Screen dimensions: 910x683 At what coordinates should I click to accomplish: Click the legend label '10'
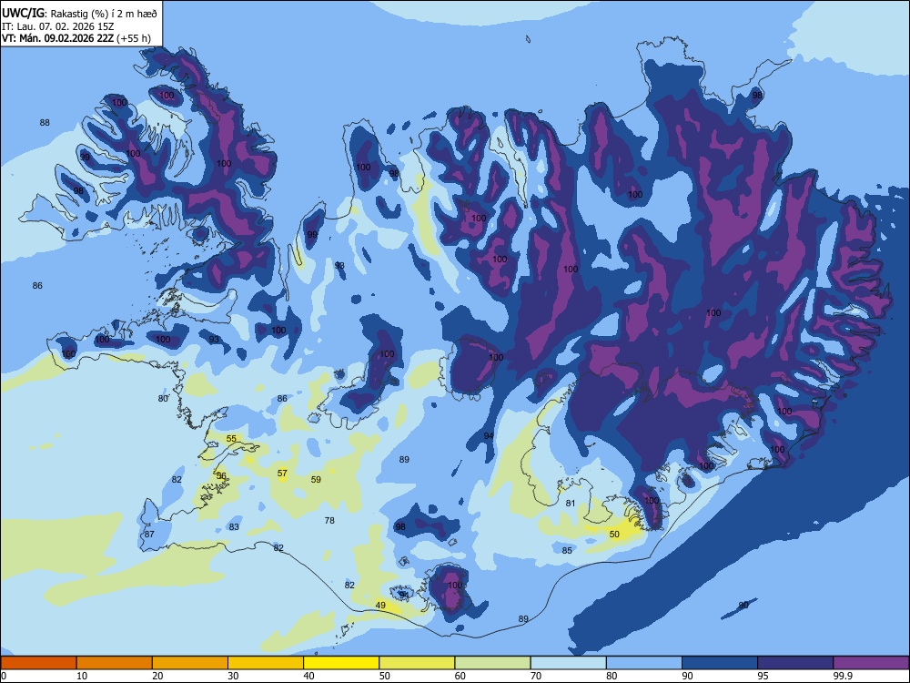click(82, 676)
